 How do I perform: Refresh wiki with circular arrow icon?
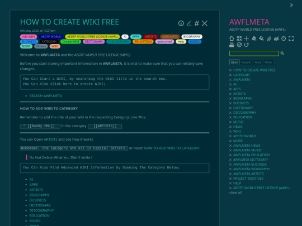247,45
